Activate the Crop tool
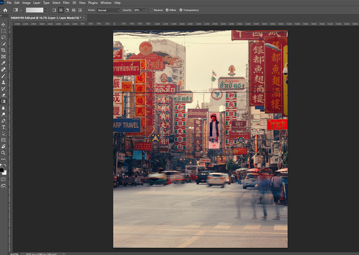 [4, 50]
